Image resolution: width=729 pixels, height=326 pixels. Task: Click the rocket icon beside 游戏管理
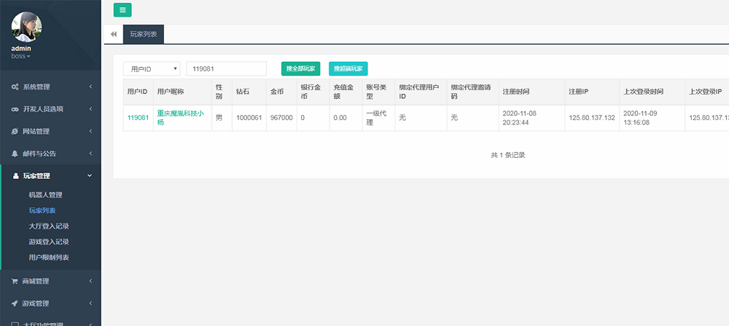[x=15, y=303]
